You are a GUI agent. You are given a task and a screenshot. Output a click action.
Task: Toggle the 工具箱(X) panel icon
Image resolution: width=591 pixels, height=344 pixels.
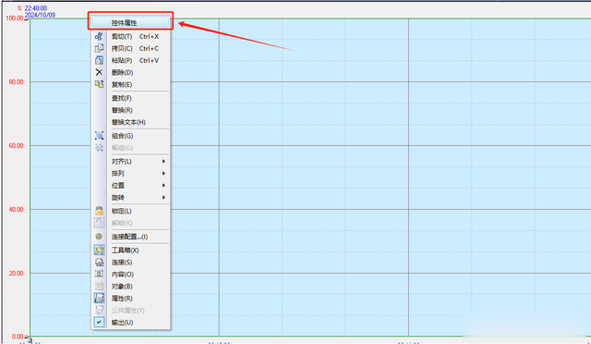coord(99,250)
